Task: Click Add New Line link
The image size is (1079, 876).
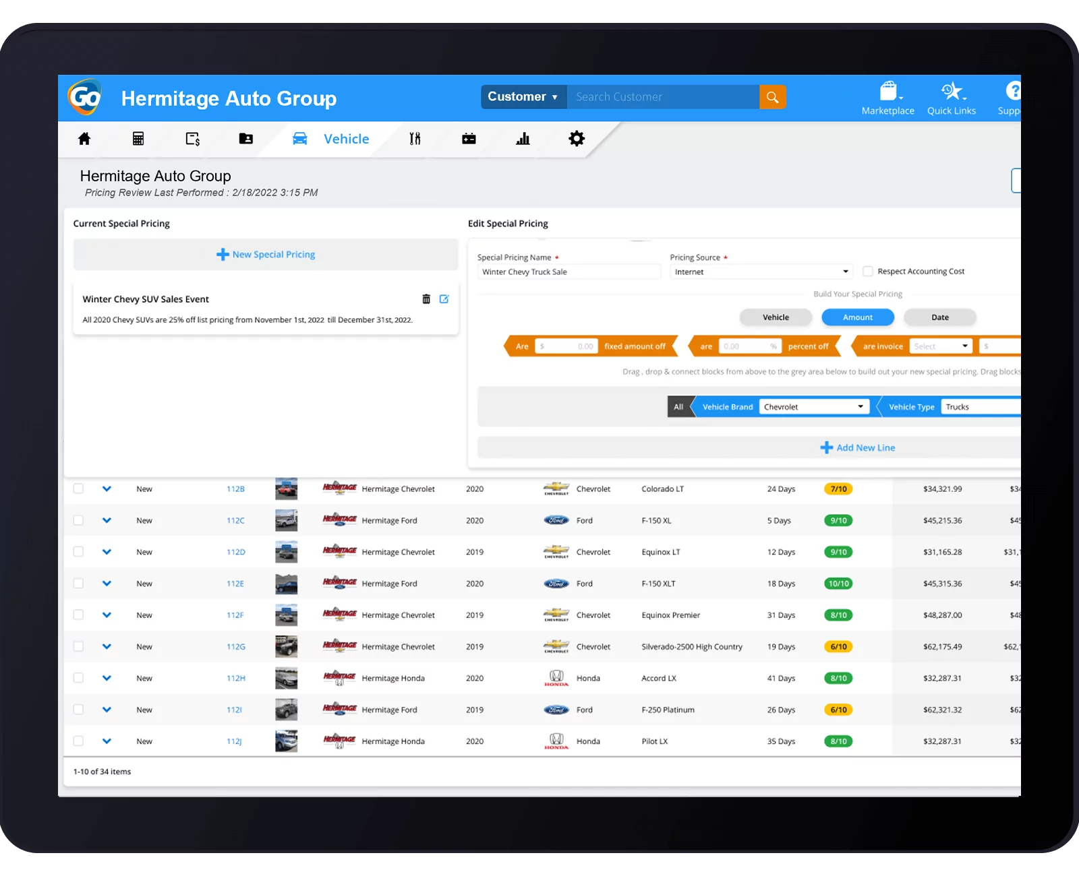Action: click(858, 447)
